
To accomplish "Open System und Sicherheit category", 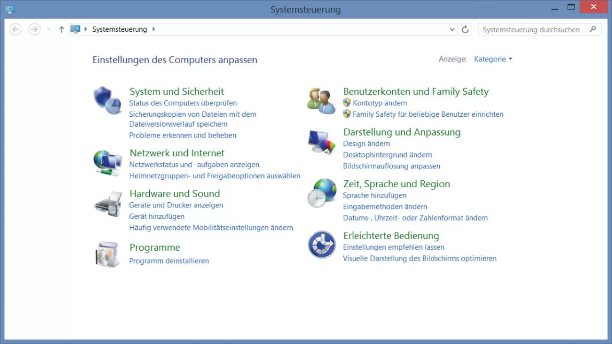I will point(176,91).
